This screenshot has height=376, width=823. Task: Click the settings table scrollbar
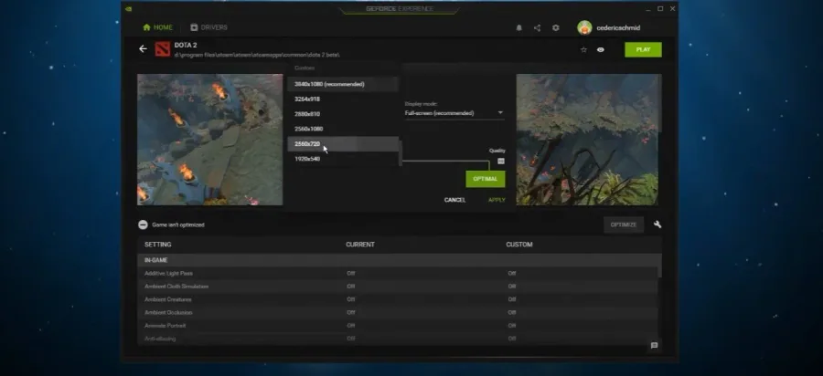pos(659,266)
